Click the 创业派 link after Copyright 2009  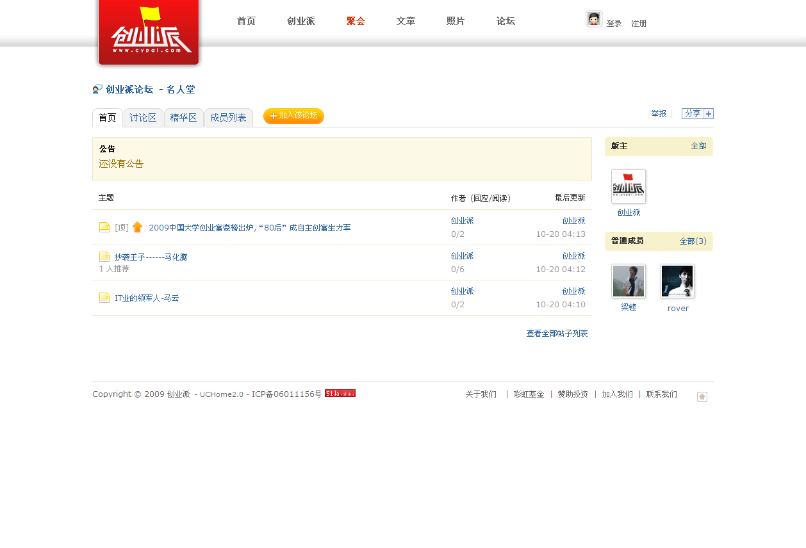pos(178,394)
